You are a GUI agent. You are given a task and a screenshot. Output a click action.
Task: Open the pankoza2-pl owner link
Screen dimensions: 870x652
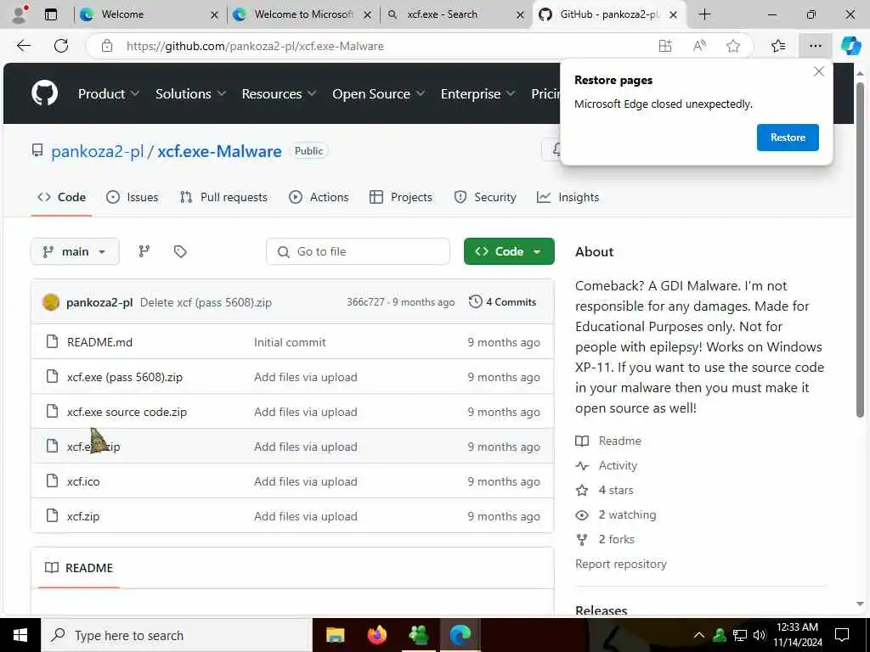click(97, 151)
